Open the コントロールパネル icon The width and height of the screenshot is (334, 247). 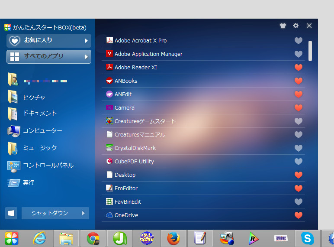click(x=14, y=166)
